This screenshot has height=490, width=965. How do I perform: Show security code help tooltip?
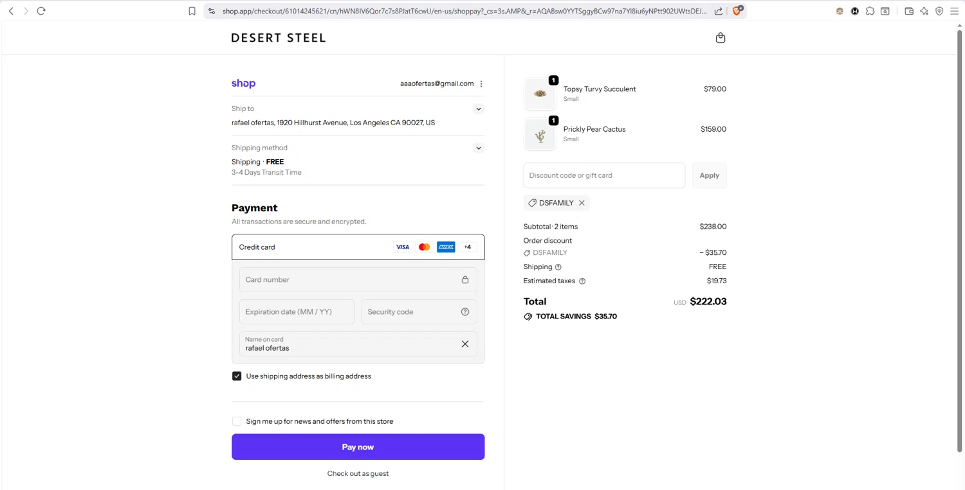pos(465,312)
